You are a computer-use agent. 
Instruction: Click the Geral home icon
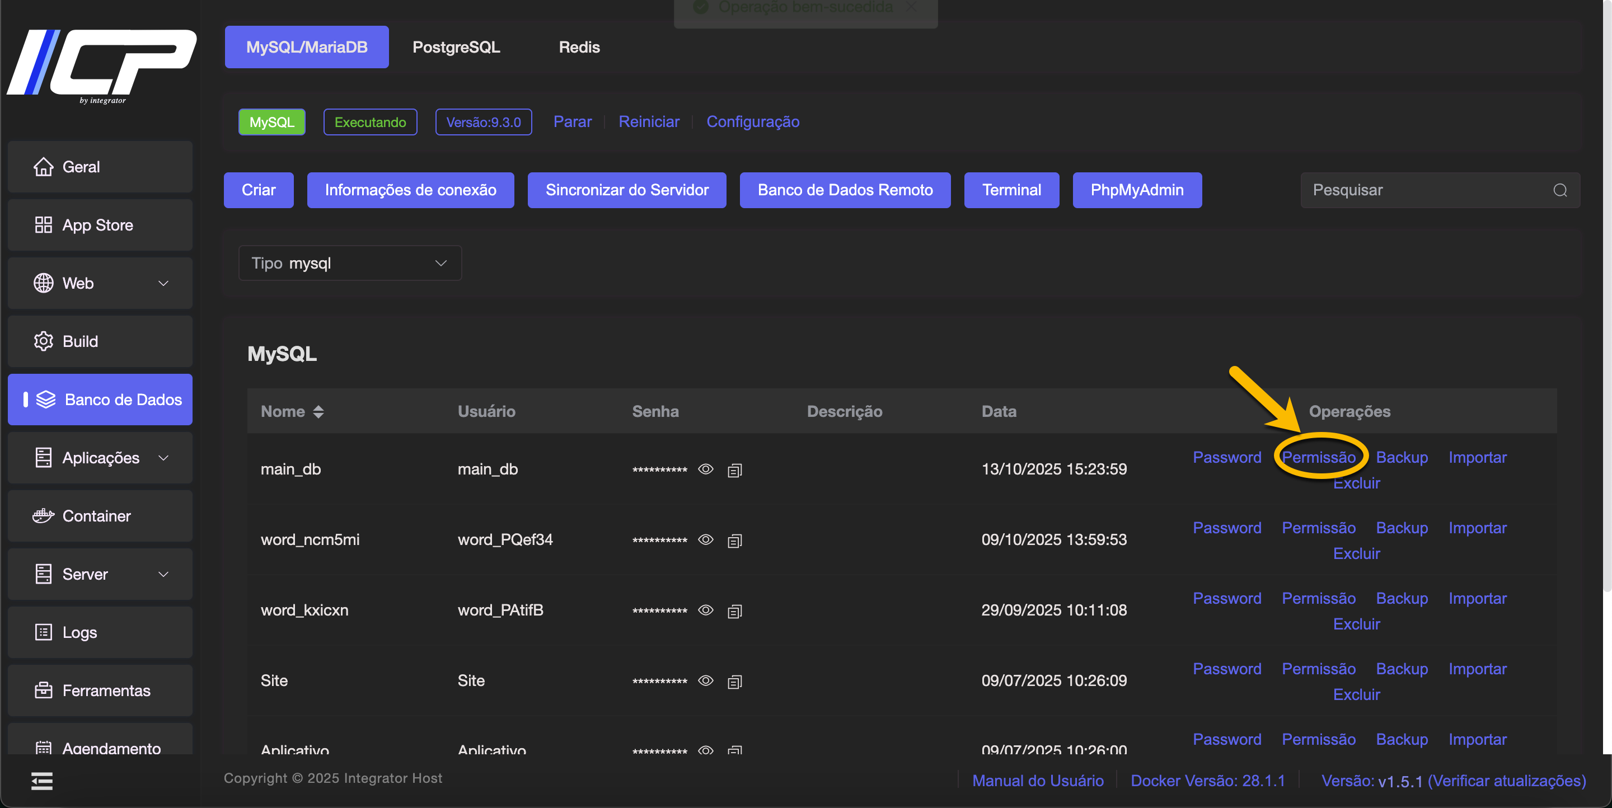pyautogui.click(x=43, y=167)
